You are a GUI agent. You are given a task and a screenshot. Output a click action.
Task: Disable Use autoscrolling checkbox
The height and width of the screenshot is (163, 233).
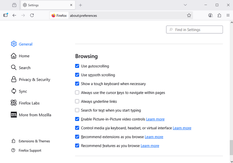[x=77, y=66]
